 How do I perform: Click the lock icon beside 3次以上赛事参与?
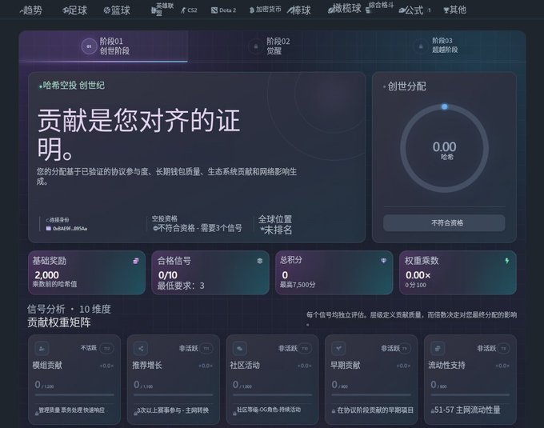[x=136, y=412]
